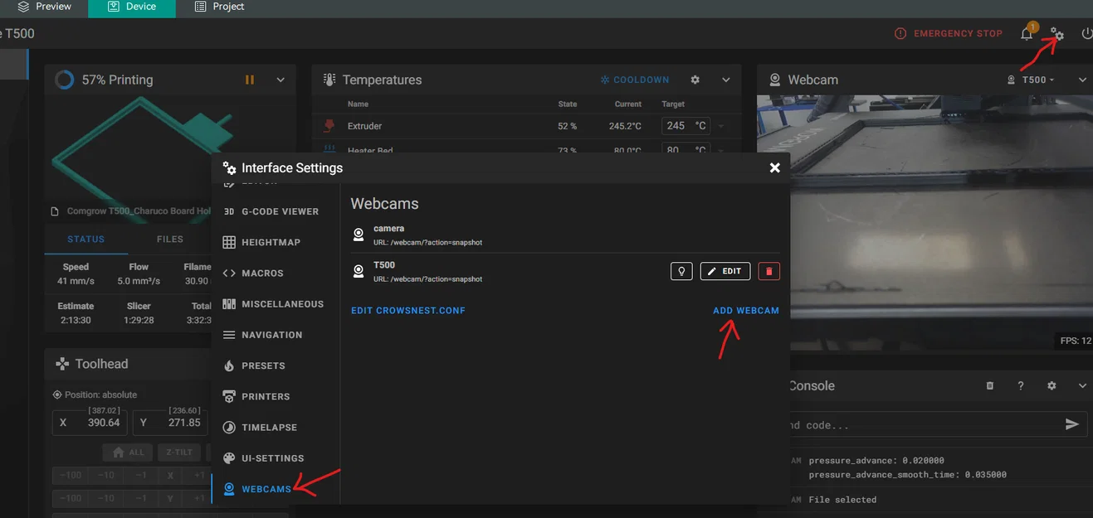1093x518 pixels.
Task: Click the Cooldown preset button
Action: [634, 80]
